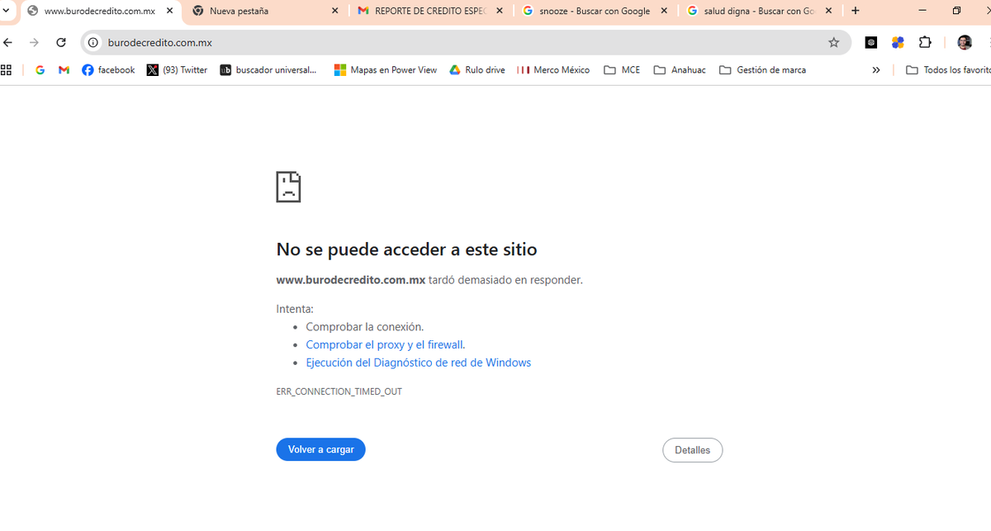Screen dimensions: 991x531
Task: Open site information icon in address bar
Action: [93, 42]
